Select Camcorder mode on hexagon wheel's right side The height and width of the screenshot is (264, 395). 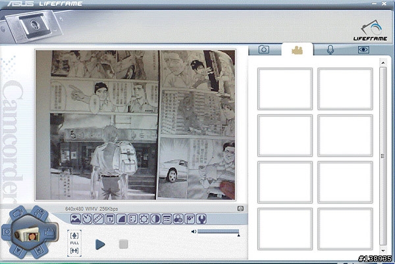51,232
